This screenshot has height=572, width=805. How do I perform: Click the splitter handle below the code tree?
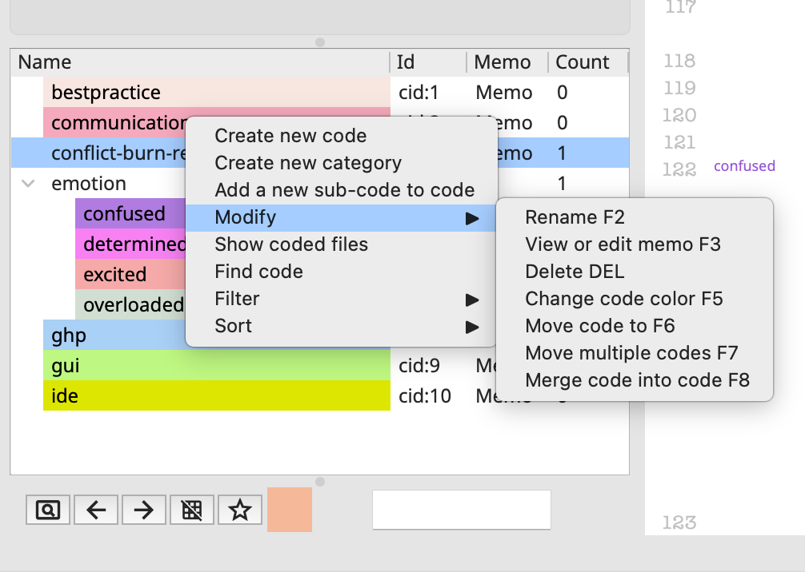320,481
